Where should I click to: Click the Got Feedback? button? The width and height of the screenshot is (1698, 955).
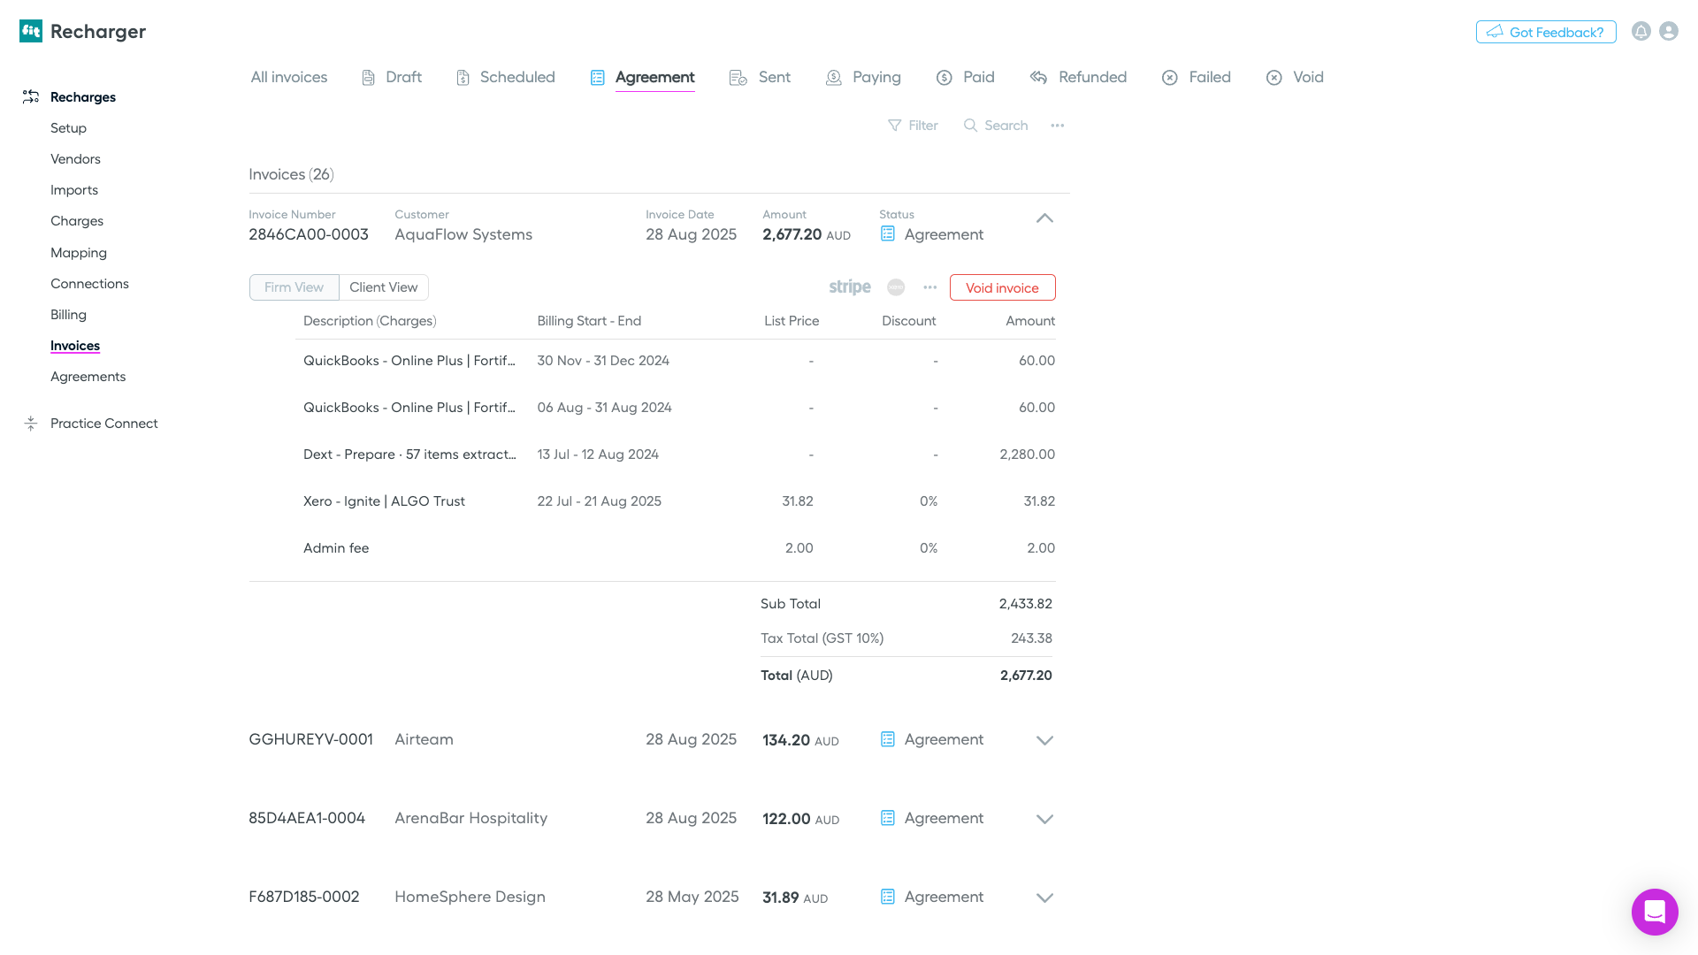coord(1545,32)
